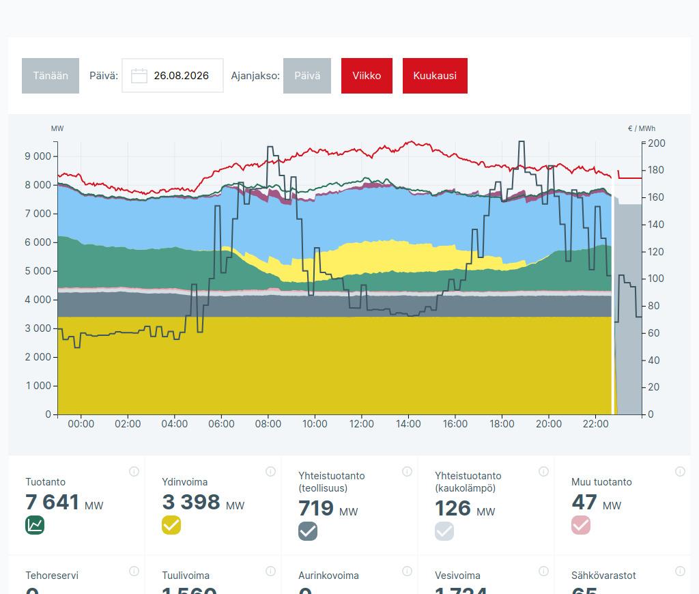Click the date field showing 26.08.2026
The width and height of the screenshot is (699, 594).
coord(173,76)
